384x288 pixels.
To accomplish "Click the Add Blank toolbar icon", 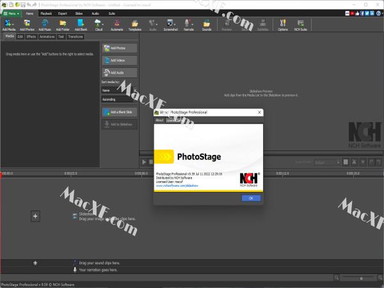I will tap(81, 25).
